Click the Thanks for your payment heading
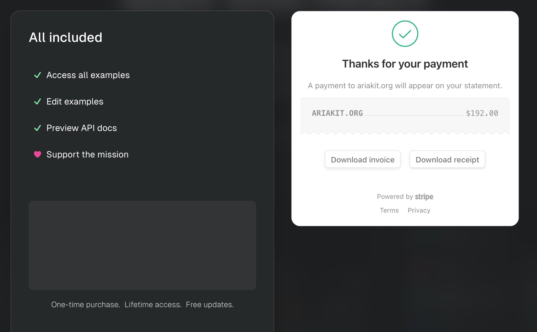 (x=405, y=64)
